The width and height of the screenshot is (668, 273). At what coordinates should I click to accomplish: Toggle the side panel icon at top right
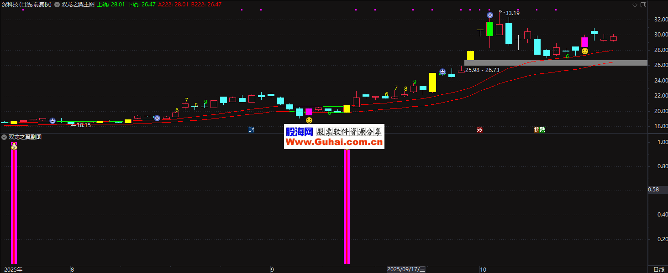[643, 5]
